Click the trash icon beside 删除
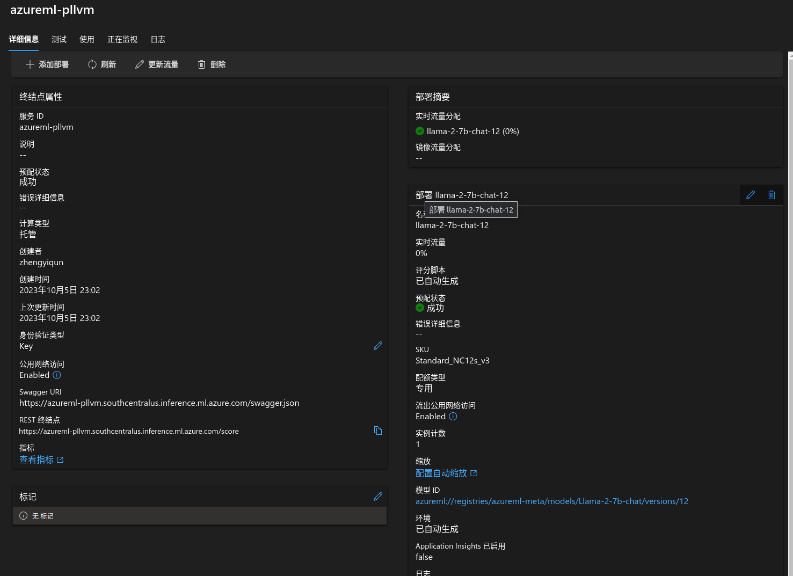 point(202,64)
